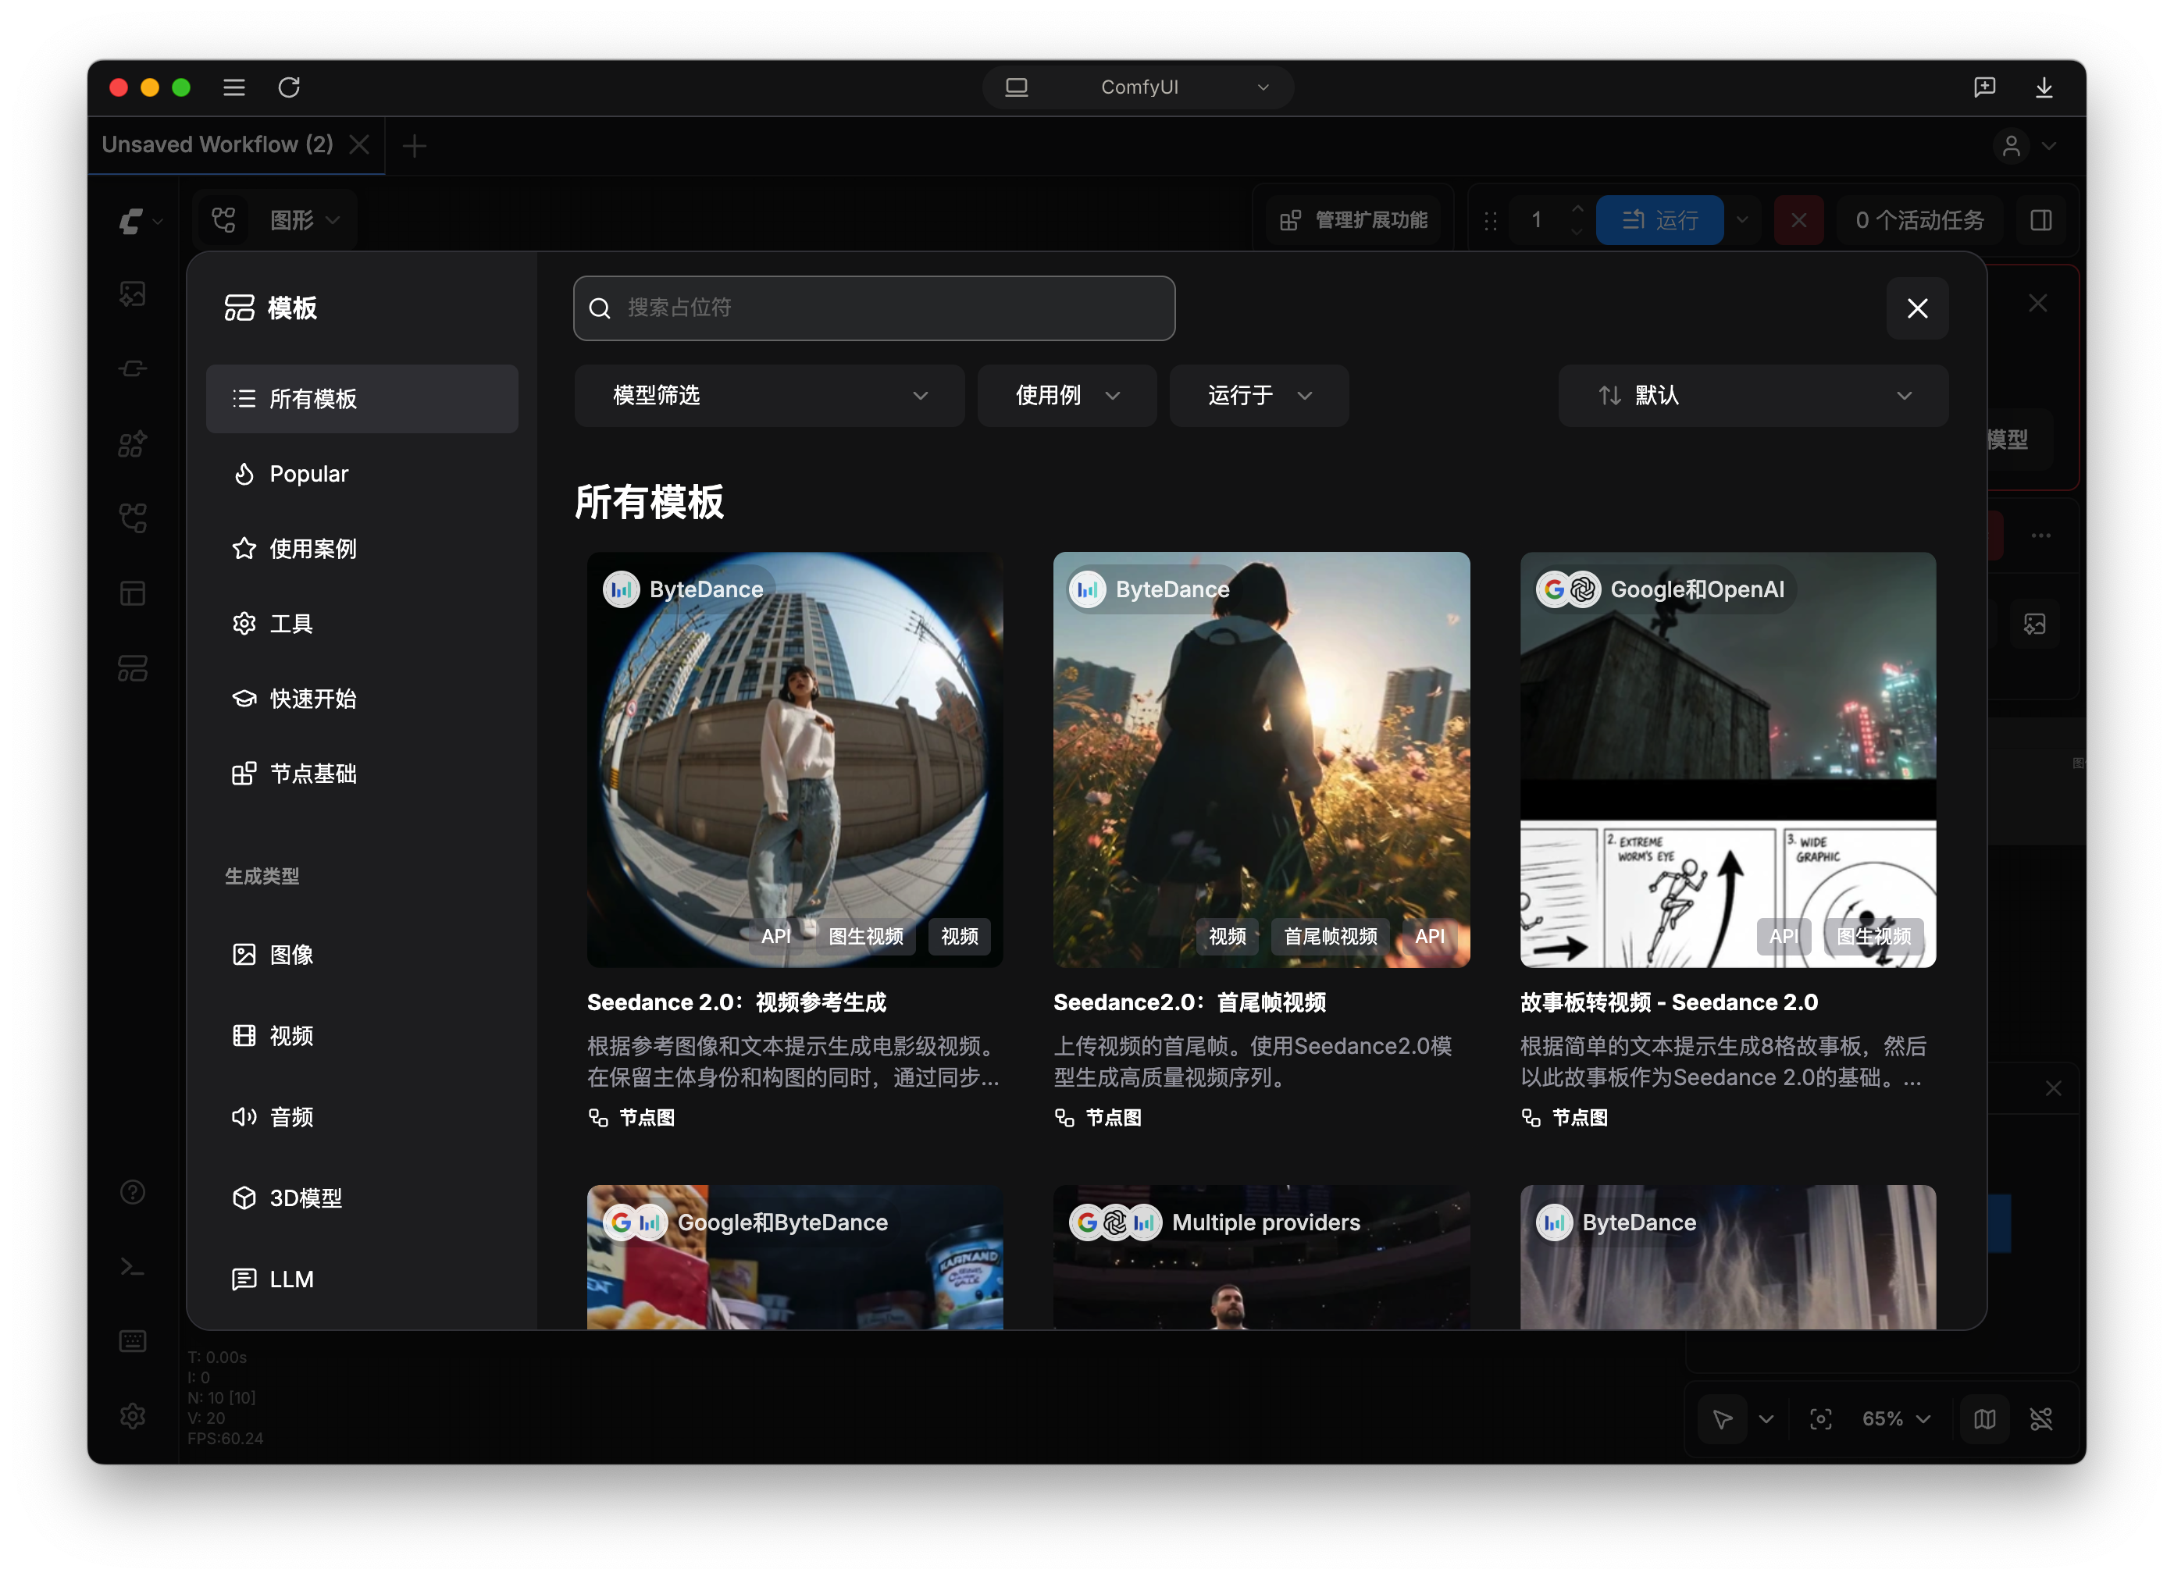Viewport: 2174px width, 1580px height.
Task: Select 快速开始 category
Action: [x=362, y=699]
